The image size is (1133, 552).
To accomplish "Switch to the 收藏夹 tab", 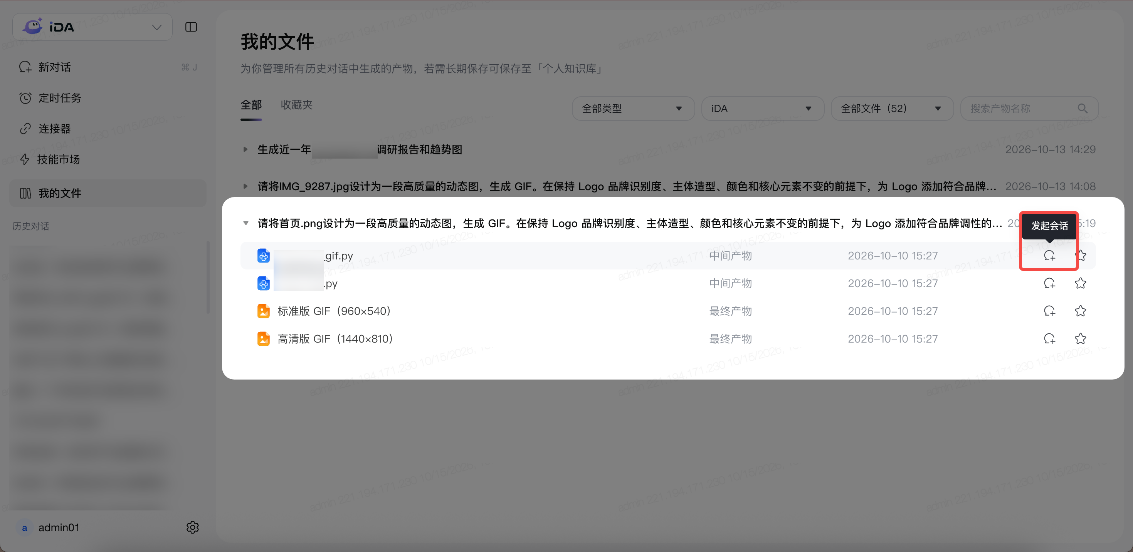I will pyautogui.click(x=296, y=105).
